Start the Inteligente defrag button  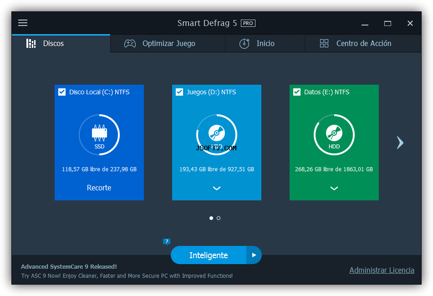pyautogui.click(x=209, y=255)
